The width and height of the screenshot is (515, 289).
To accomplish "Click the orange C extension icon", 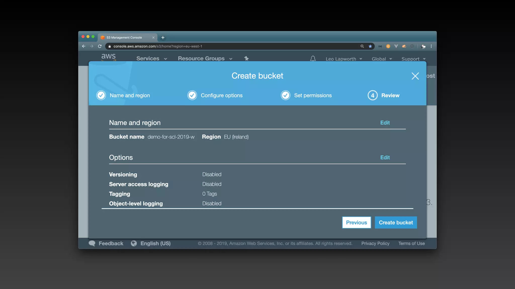I will [388, 46].
